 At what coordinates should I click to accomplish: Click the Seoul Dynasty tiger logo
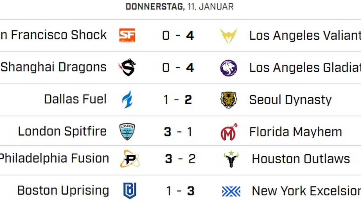pos(229,100)
